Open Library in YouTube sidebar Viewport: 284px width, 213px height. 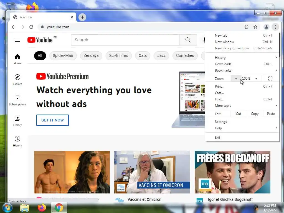[17, 121]
